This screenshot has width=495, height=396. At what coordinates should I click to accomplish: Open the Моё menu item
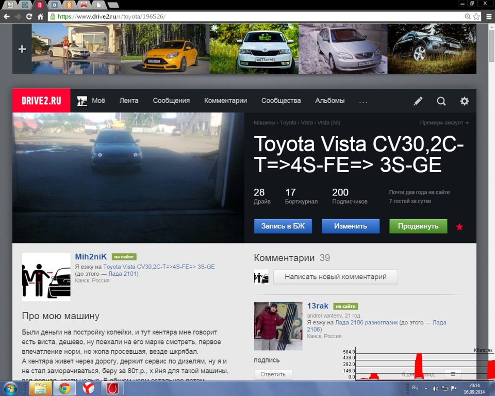[x=98, y=101]
